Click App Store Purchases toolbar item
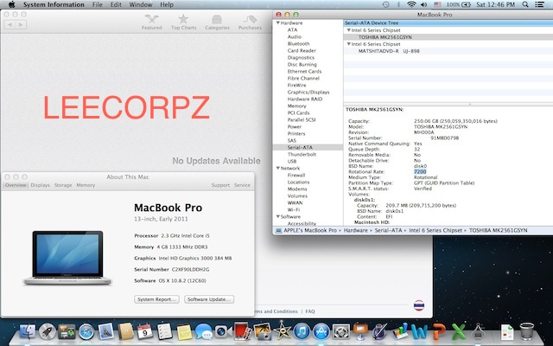553x346 pixels. 250,22
